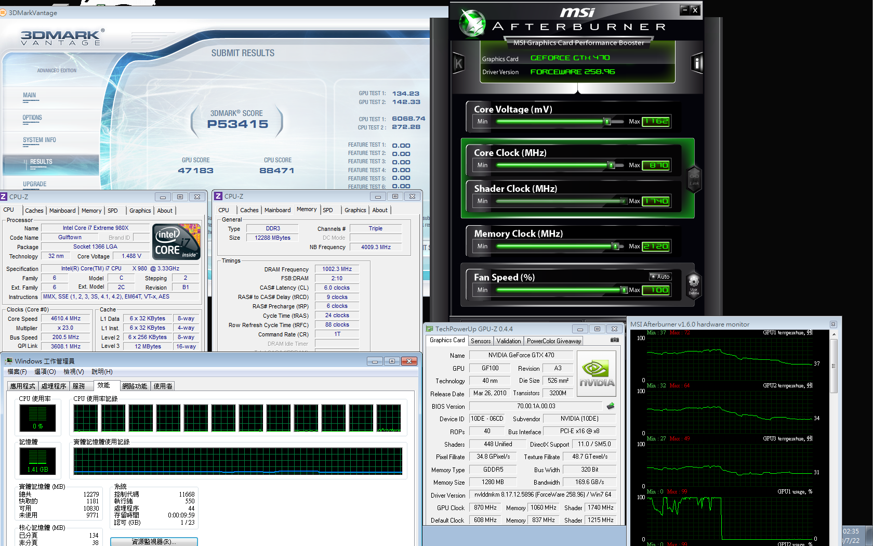Click the GPU-Z BIOS save chip icon
Screen dimensions: 873x546
611,406
